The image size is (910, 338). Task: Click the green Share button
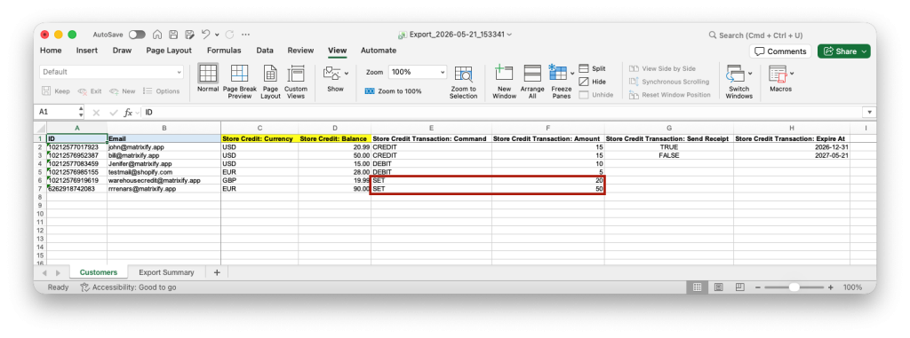pyautogui.click(x=844, y=51)
